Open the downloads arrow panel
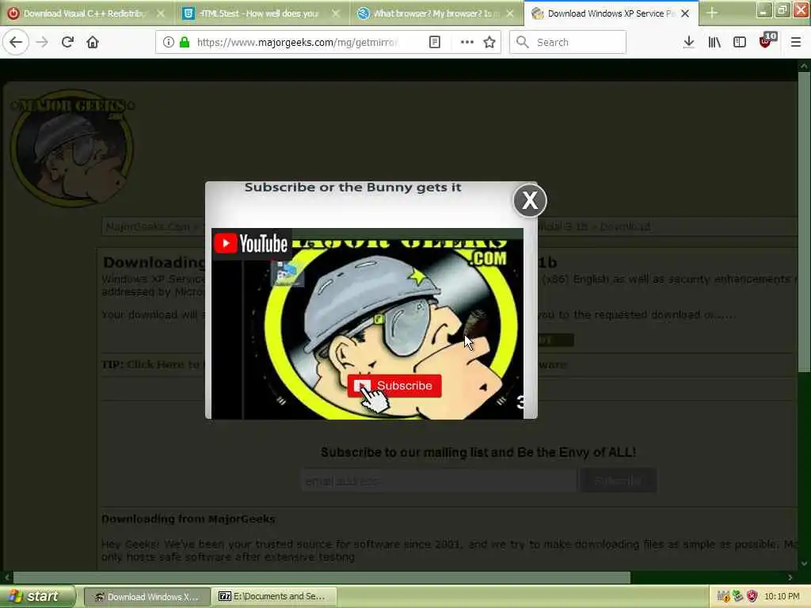811x608 pixels. pyautogui.click(x=688, y=42)
